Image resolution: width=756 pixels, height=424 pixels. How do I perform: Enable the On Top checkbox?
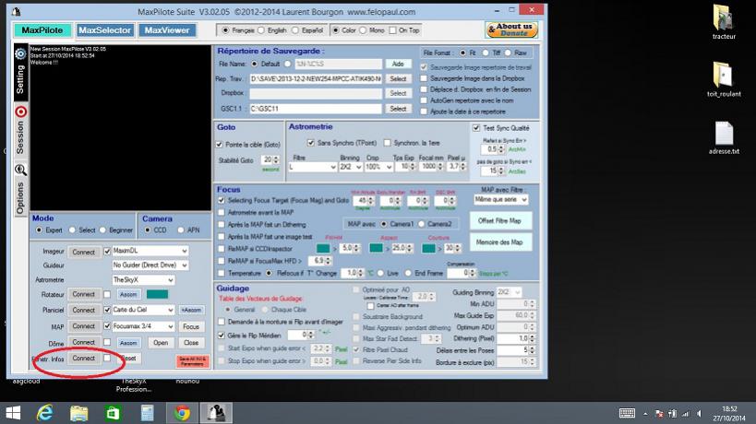392,30
